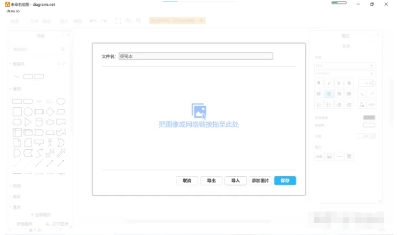
Task: Select the circle shape
Action: 28,112
